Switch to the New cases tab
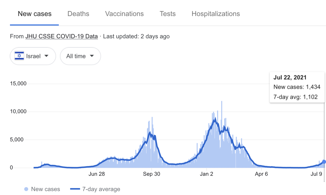This screenshot has height=195, width=326. [x=35, y=14]
